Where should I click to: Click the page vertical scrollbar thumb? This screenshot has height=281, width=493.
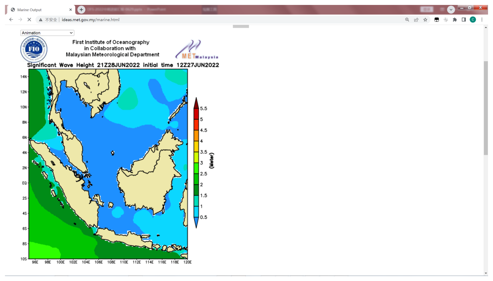(486, 108)
